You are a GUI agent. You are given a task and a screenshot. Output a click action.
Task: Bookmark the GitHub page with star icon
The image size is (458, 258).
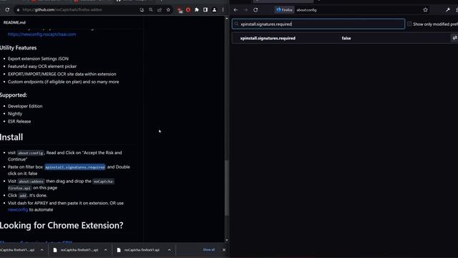168,9
